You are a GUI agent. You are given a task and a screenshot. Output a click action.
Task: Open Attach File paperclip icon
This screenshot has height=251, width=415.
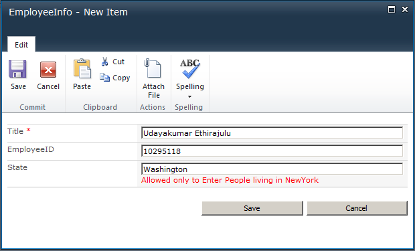point(153,68)
